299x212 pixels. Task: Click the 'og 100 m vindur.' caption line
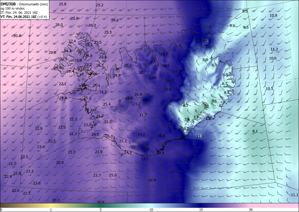click(13, 8)
